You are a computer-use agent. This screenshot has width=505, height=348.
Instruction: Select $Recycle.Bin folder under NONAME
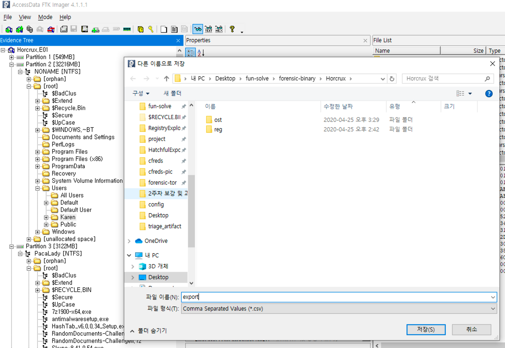69,108
